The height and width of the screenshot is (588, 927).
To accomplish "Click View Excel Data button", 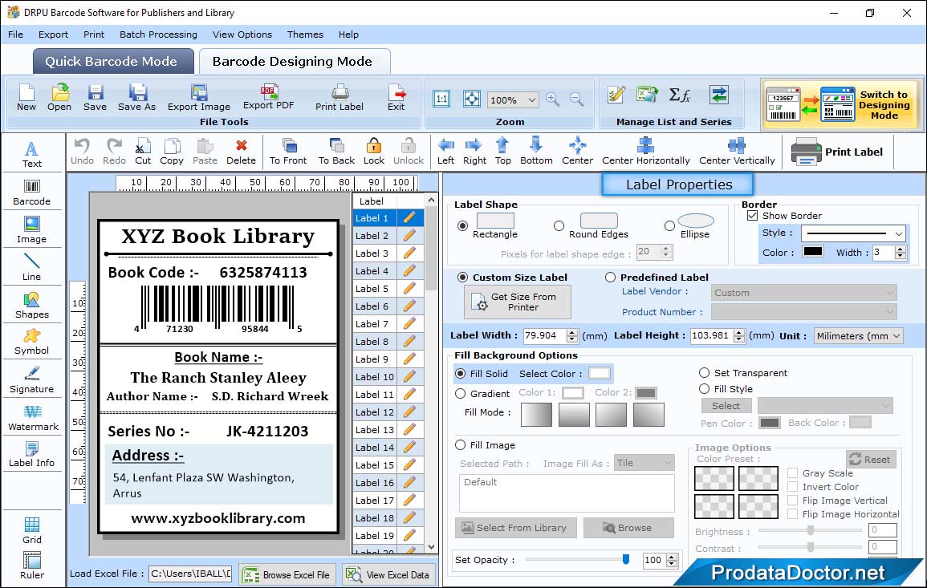I will (x=388, y=574).
